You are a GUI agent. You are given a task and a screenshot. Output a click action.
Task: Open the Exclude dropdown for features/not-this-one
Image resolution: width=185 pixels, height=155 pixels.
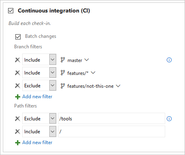(53, 85)
